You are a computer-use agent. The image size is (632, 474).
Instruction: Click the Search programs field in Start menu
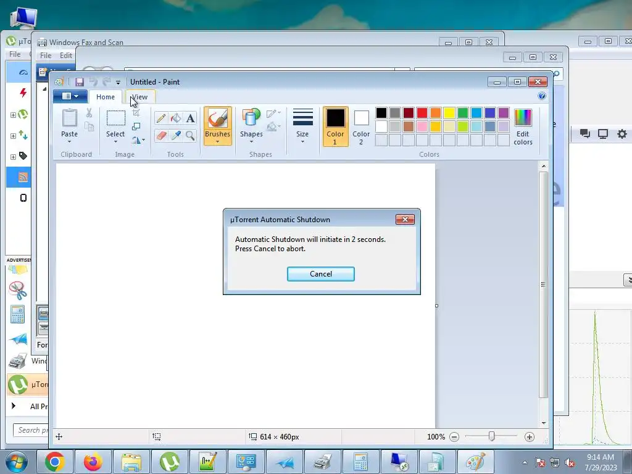coord(31,430)
